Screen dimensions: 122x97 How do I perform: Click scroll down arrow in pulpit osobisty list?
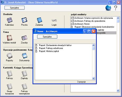click(118, 90)
